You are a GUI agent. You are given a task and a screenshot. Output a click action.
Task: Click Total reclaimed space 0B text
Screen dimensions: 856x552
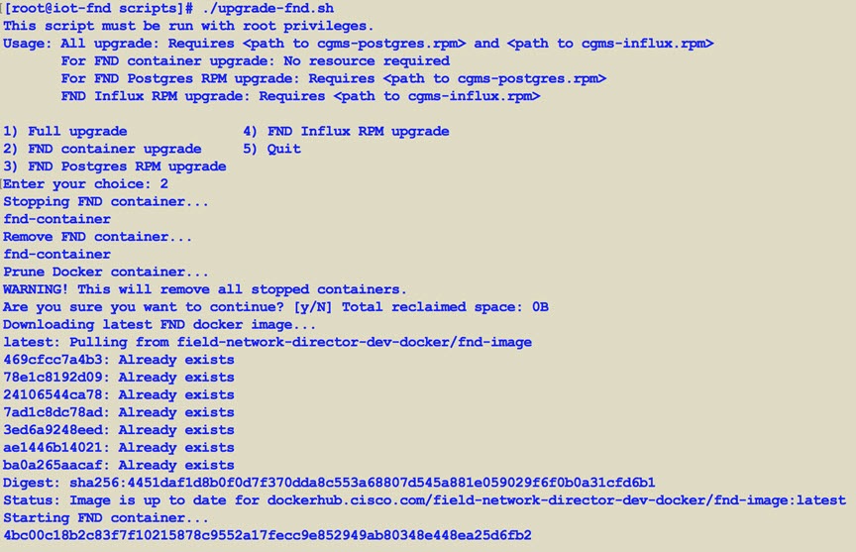click(x=445, y=307)
